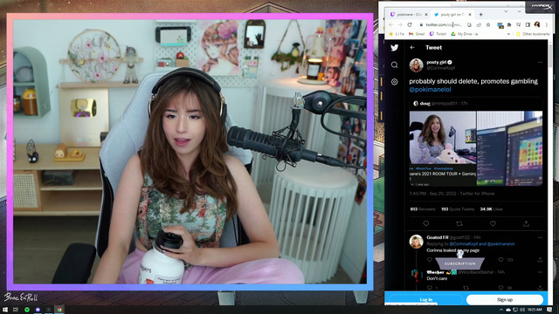This screenshot has width=559, height=314.
Task: Open the quoted tweet's monitor screen image
Action: 509,148
